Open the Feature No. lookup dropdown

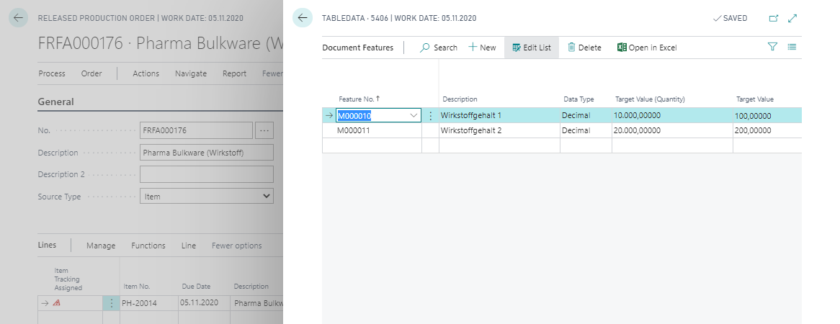pyautogui.click(x=414, y=116)
